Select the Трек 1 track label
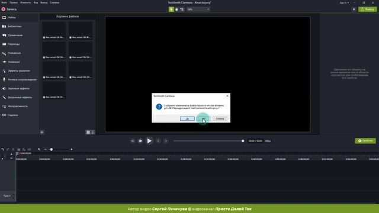This screenshot has width=379, height=213. pyautogui.click(x=7, y=196)
